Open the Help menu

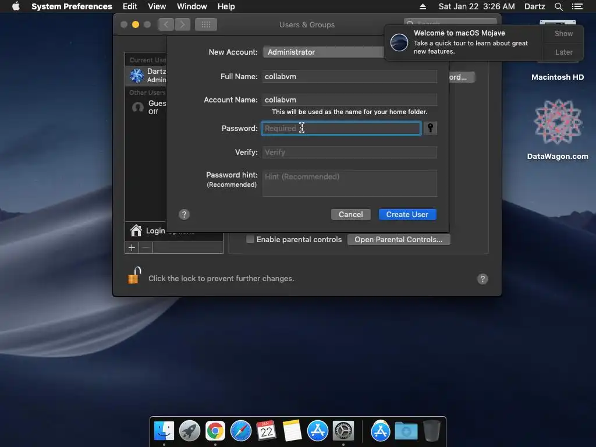tap(226, 6)
